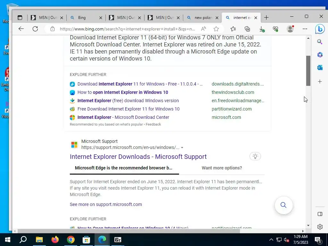
Task: Open Read aloud in address bar
Action: [203, 29]
